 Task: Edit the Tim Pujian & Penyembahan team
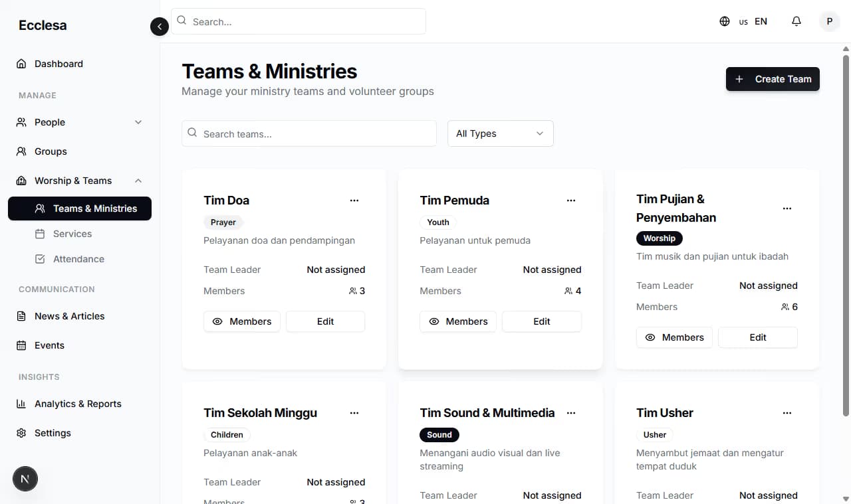click(x=758, y=337)
